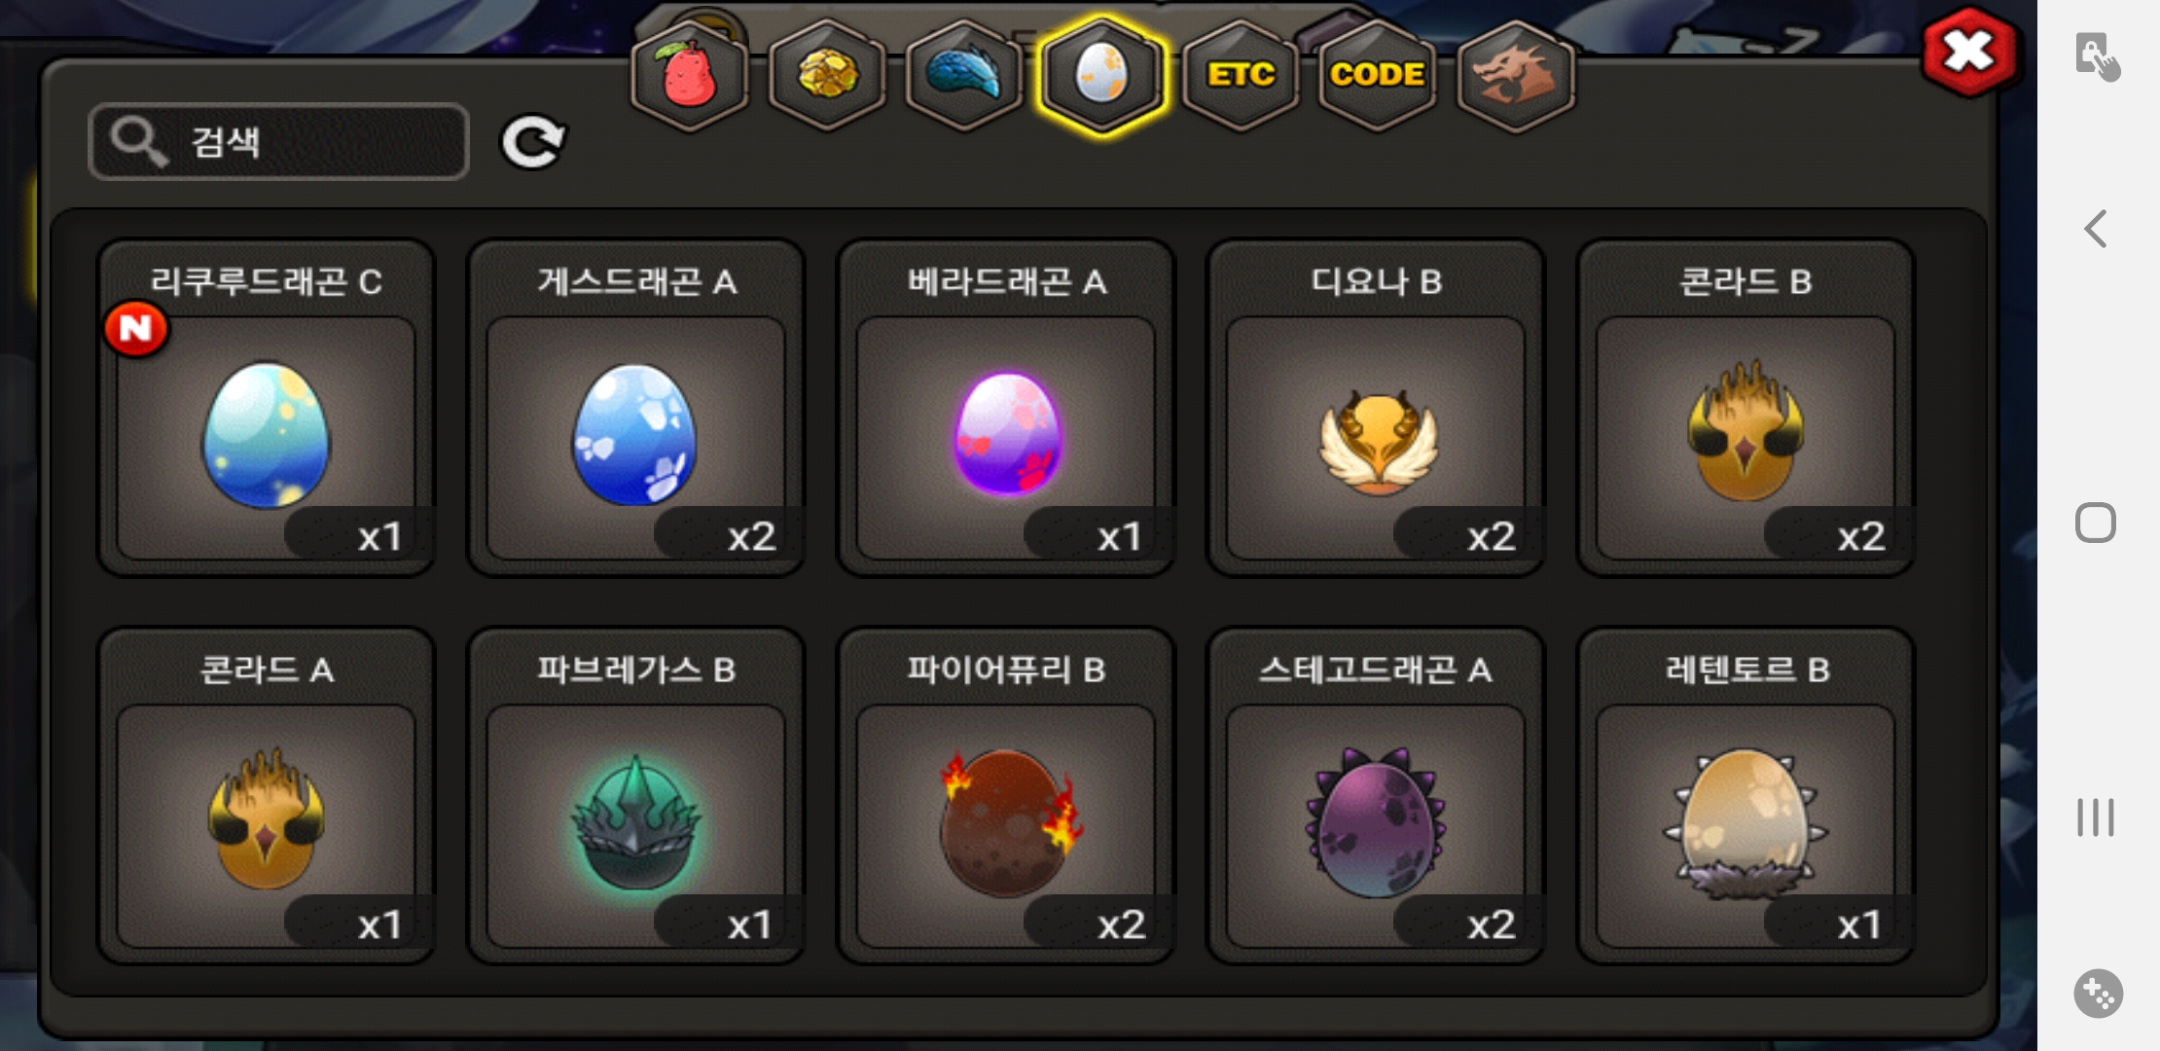Open the brown dragon head tab
The image size is (2160, 1051).
click(1516, 76)
